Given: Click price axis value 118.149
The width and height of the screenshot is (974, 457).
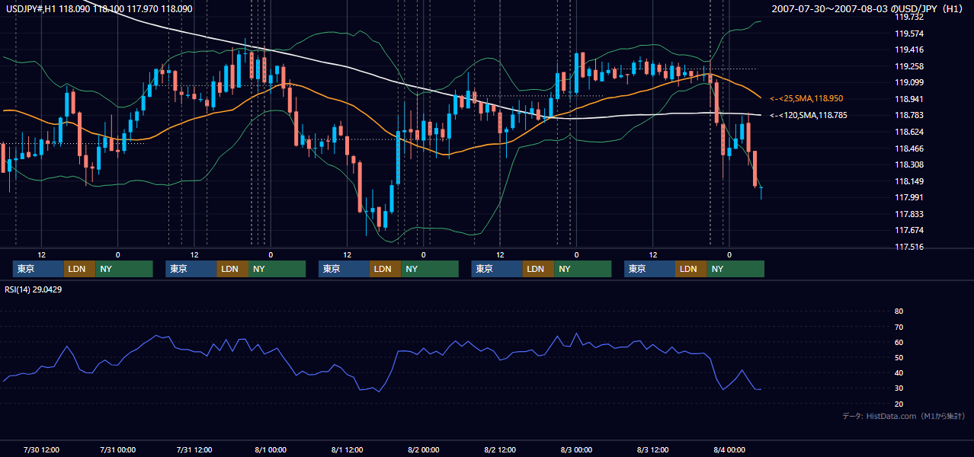Looking at the screenshot, I should click(x=910, y=181).
